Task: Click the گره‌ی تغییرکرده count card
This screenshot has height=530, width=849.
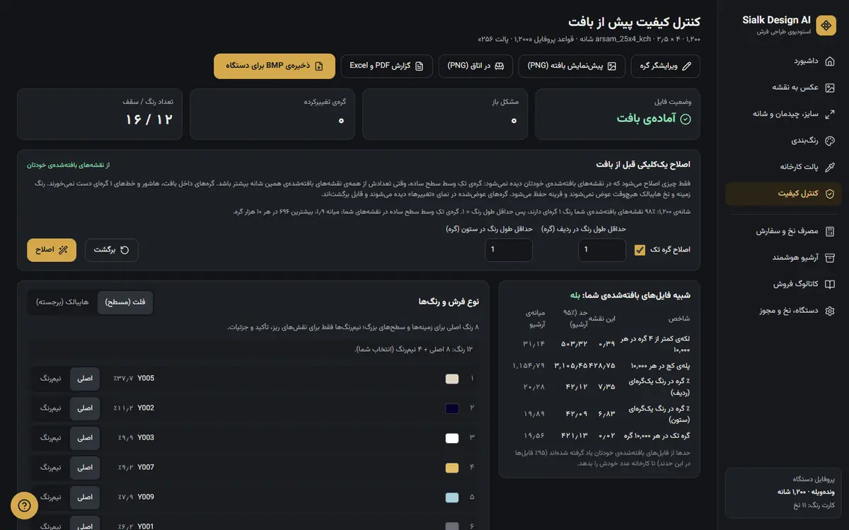Action: (272, 114)
